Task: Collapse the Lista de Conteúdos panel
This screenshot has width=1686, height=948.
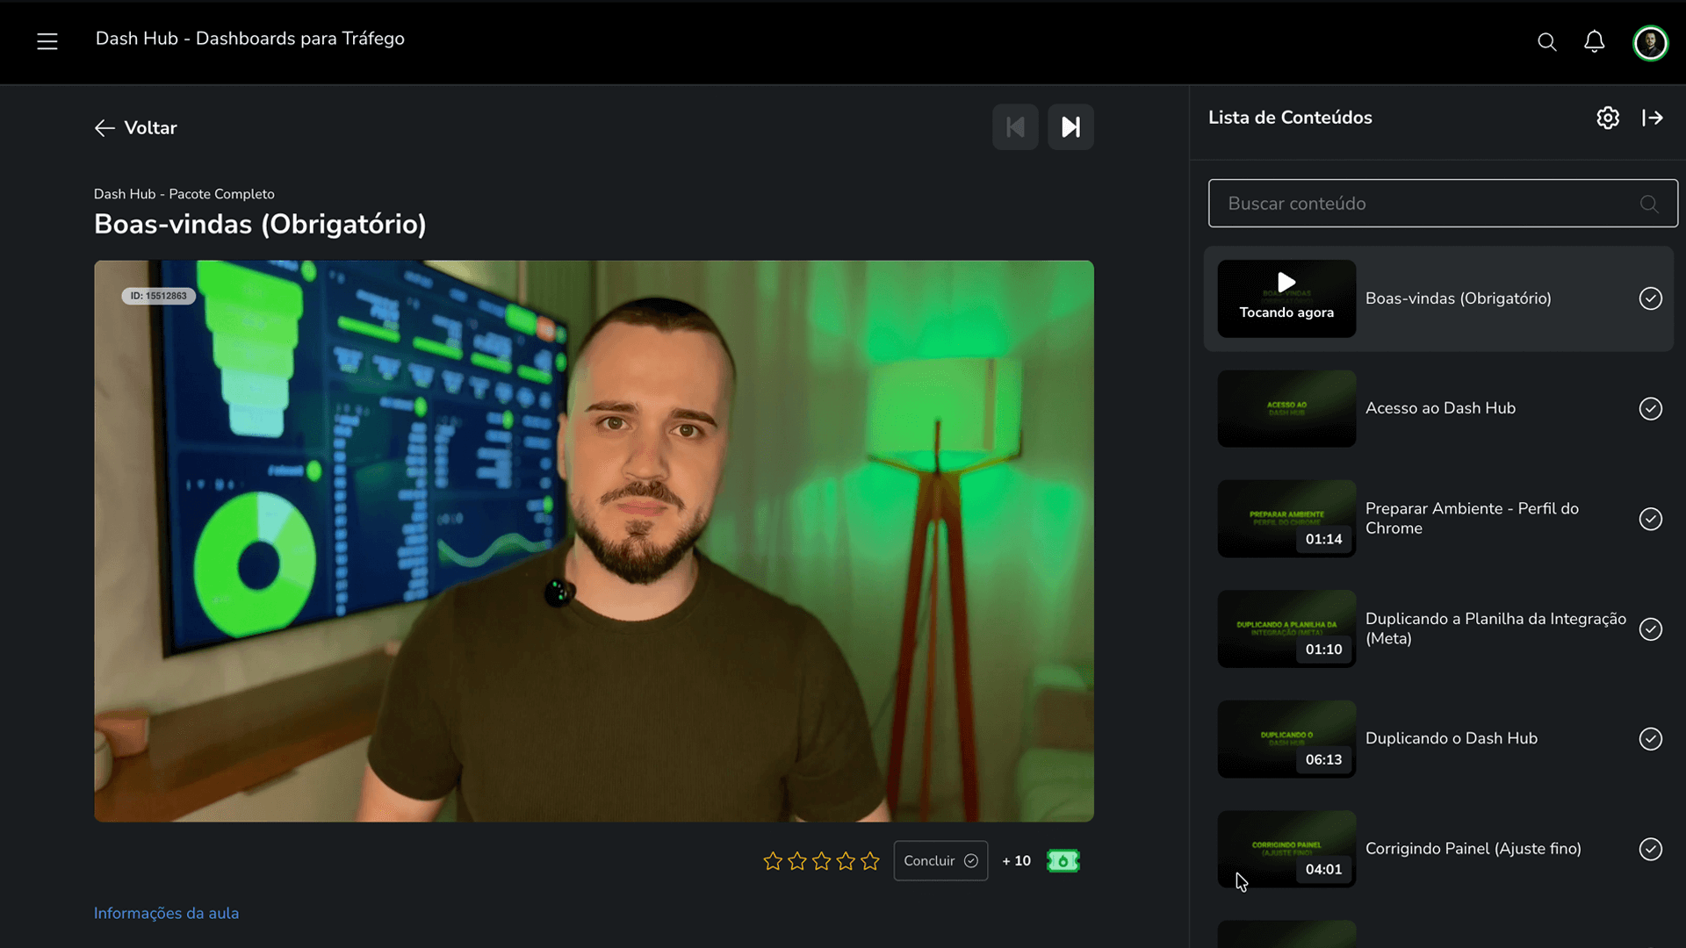Action: (x=1653, y=118)
